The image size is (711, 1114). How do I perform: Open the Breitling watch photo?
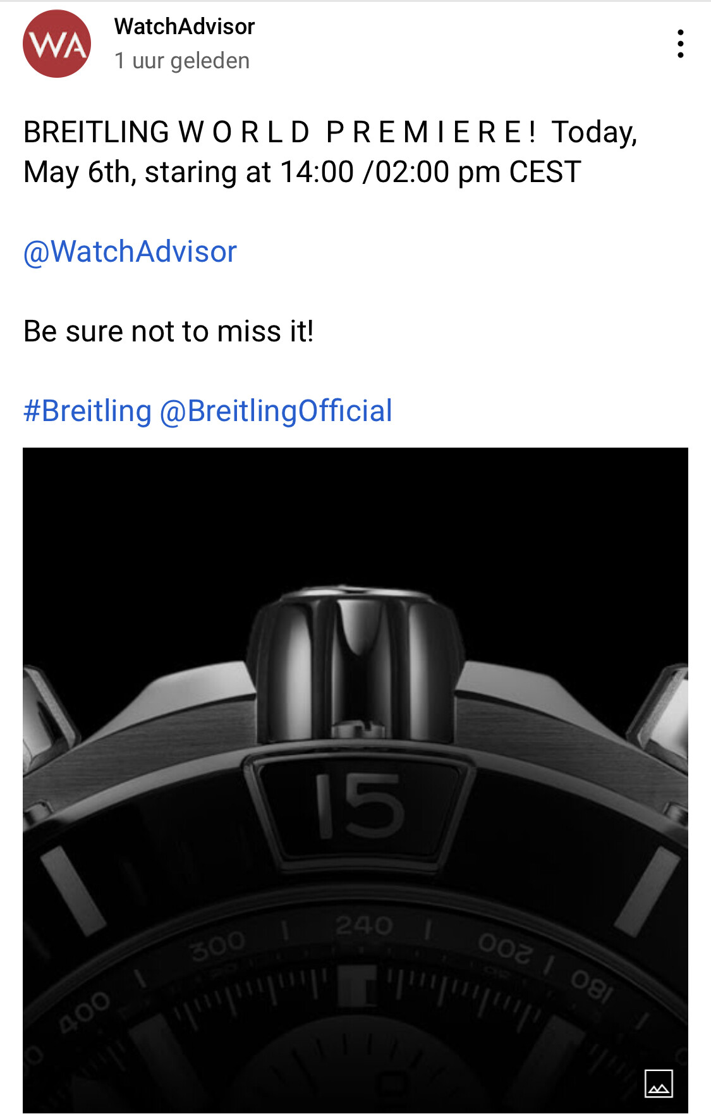[x=355, y=781]
